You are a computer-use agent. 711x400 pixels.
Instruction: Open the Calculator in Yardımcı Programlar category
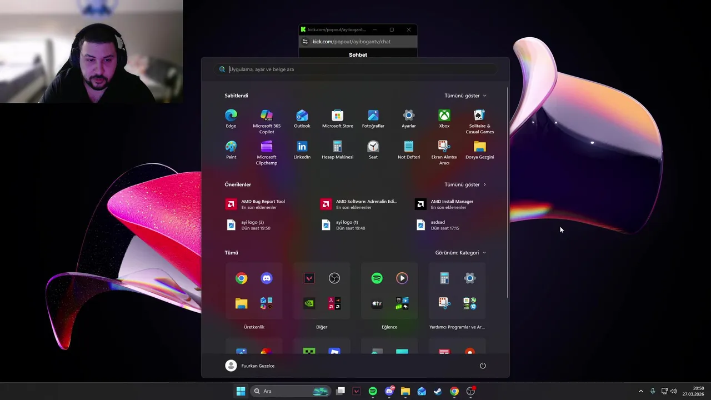pyautogui.click(x=444, y=278)
